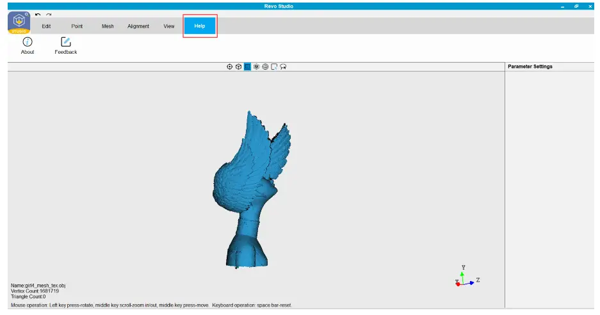This screenshot has height=315, width=600.
Task: Select the Help tab
Action: (200, 26)
